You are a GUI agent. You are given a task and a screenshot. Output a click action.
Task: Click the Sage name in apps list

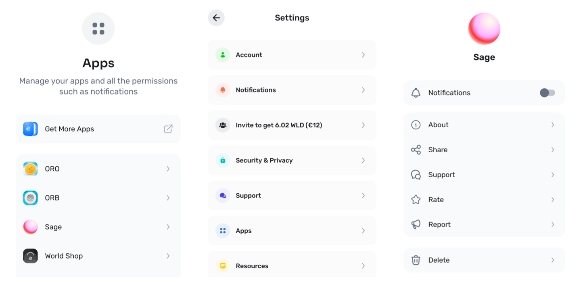click(x=53, y=227)
